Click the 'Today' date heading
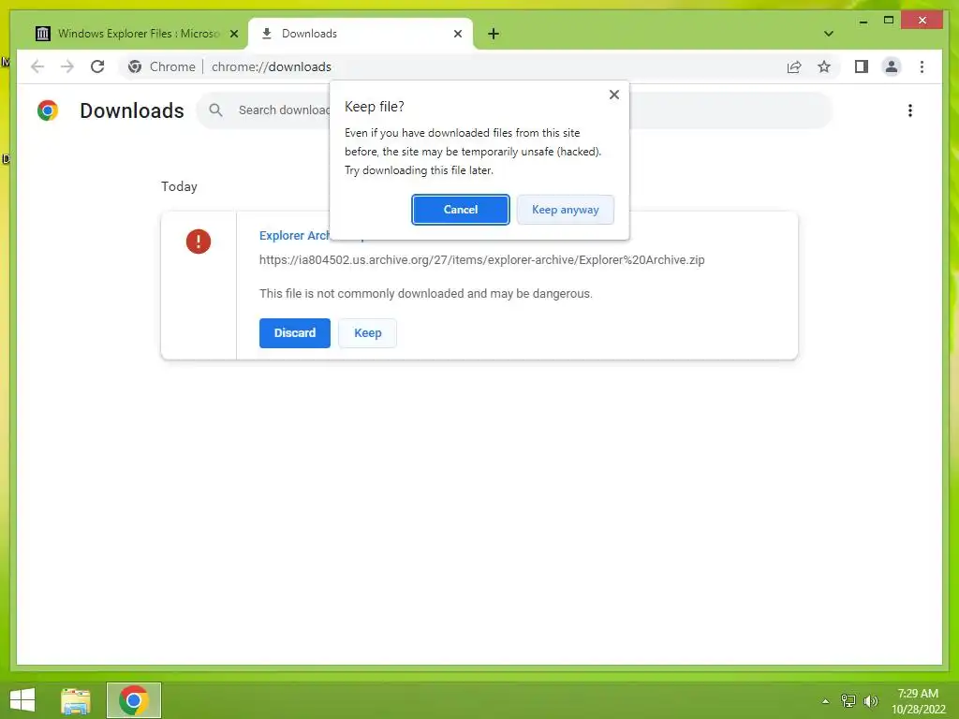Image resolution: width=959 pixels, height=719 pixels. click(x=179, y=186)
